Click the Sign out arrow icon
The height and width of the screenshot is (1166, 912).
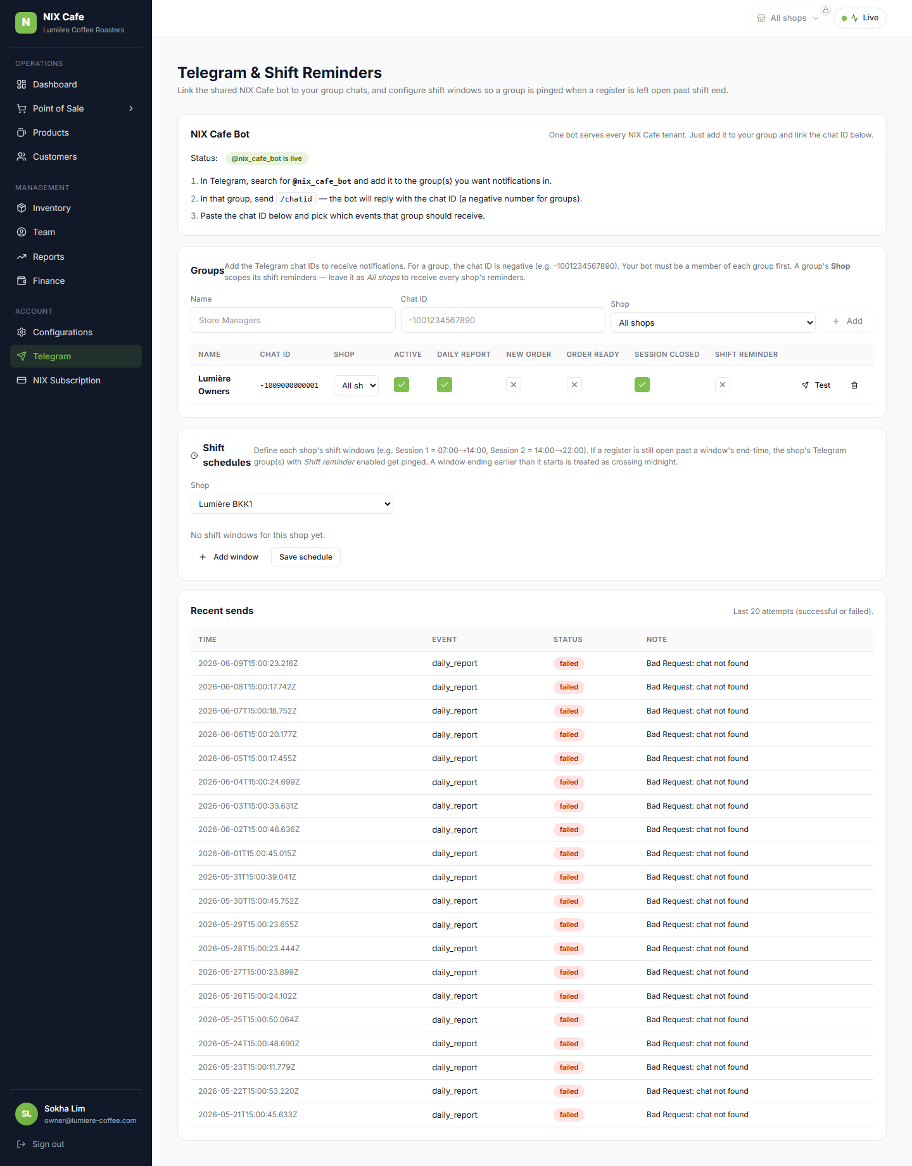click(x=21, y=1144)
